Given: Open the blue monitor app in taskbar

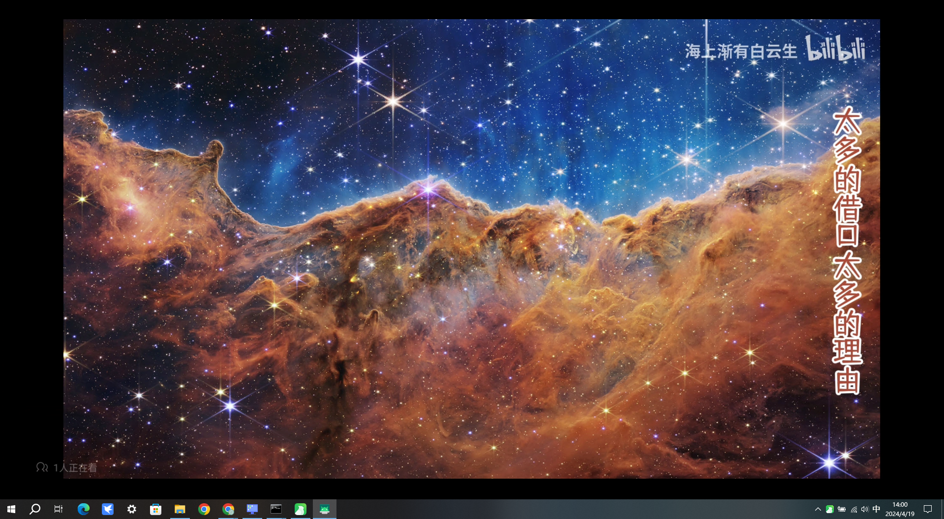Looking at the screenshot, I should tap(252, 509).
